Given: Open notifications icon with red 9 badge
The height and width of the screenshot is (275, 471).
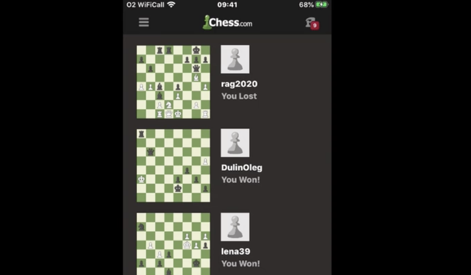Looking at the screenshot, I should click(312, 24).
